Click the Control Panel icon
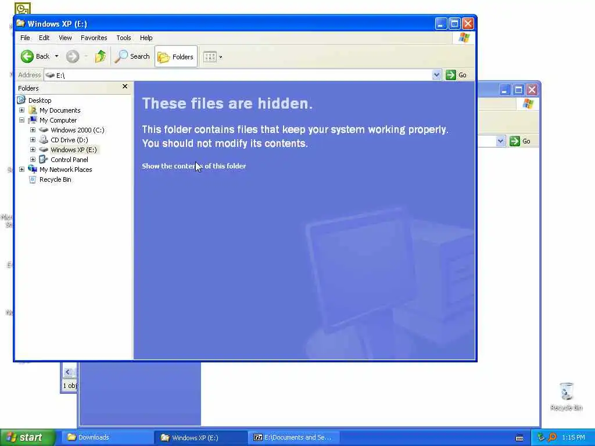 (44, 159)
